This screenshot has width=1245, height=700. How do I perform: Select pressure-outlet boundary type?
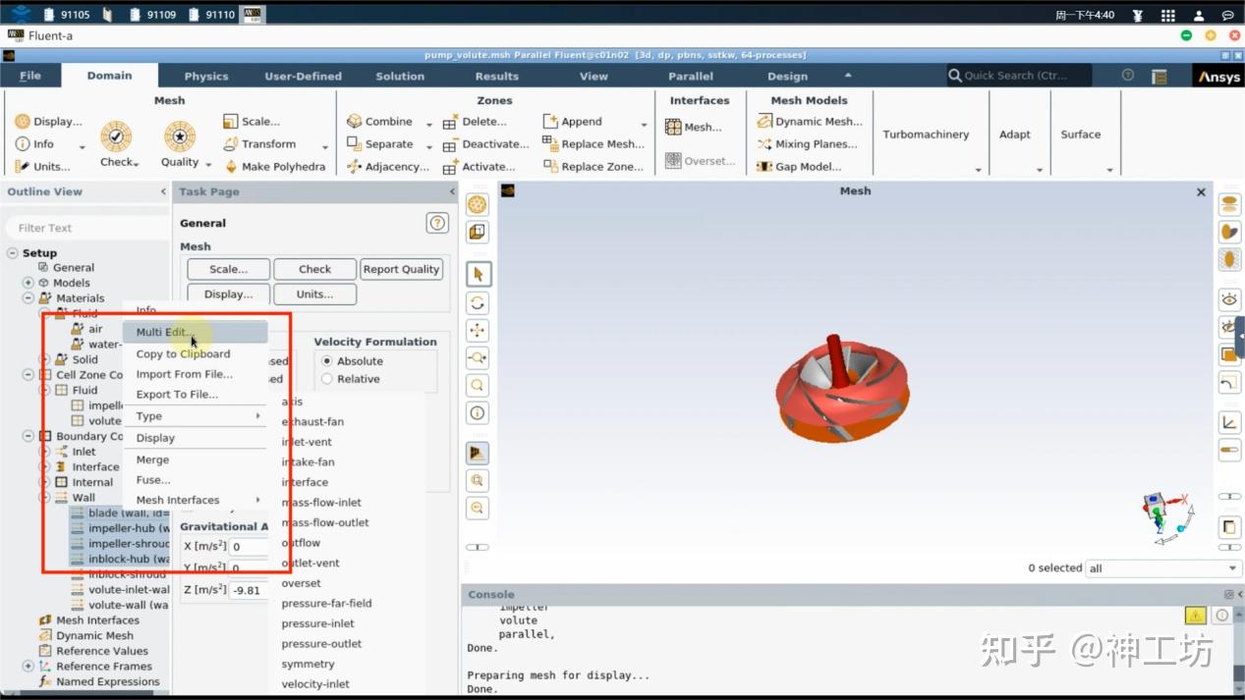(x=321, y=644)
